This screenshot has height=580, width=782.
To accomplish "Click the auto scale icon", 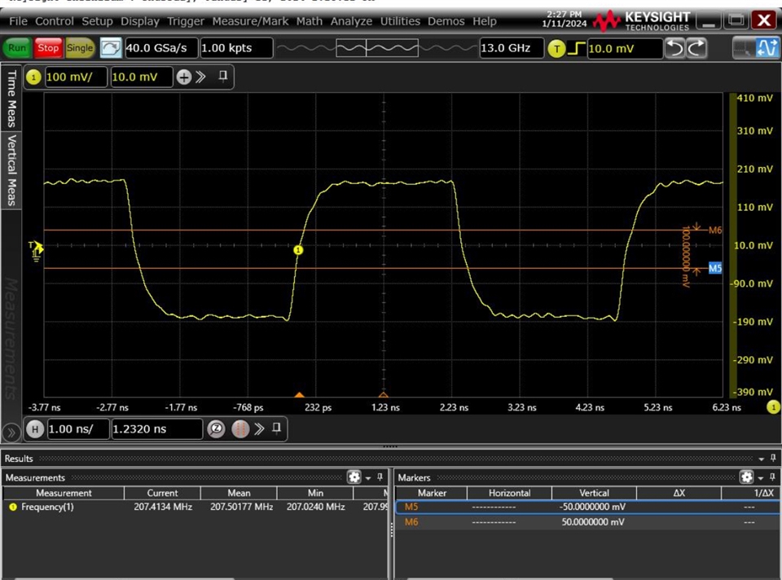I will pyautogui.click(x=110, y=48).
